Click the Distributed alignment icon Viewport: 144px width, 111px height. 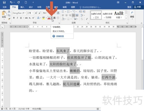[77, 15]
